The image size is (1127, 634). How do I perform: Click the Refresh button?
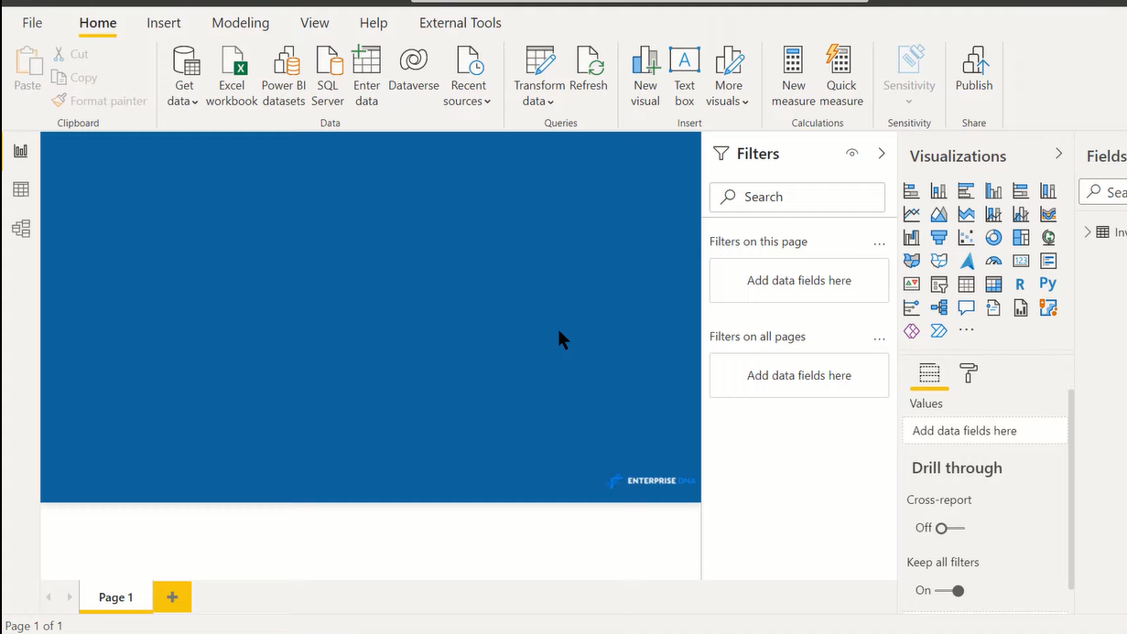click(589, 69)
